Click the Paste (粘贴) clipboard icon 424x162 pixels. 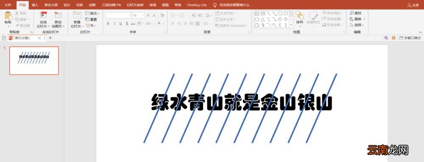click(8, 15)
